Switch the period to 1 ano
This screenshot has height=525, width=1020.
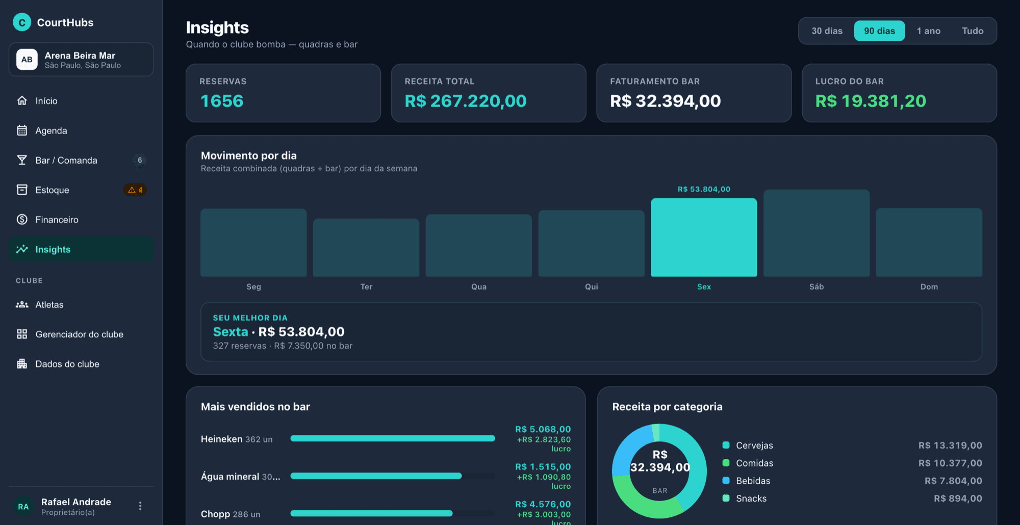(x=928, y=31)
